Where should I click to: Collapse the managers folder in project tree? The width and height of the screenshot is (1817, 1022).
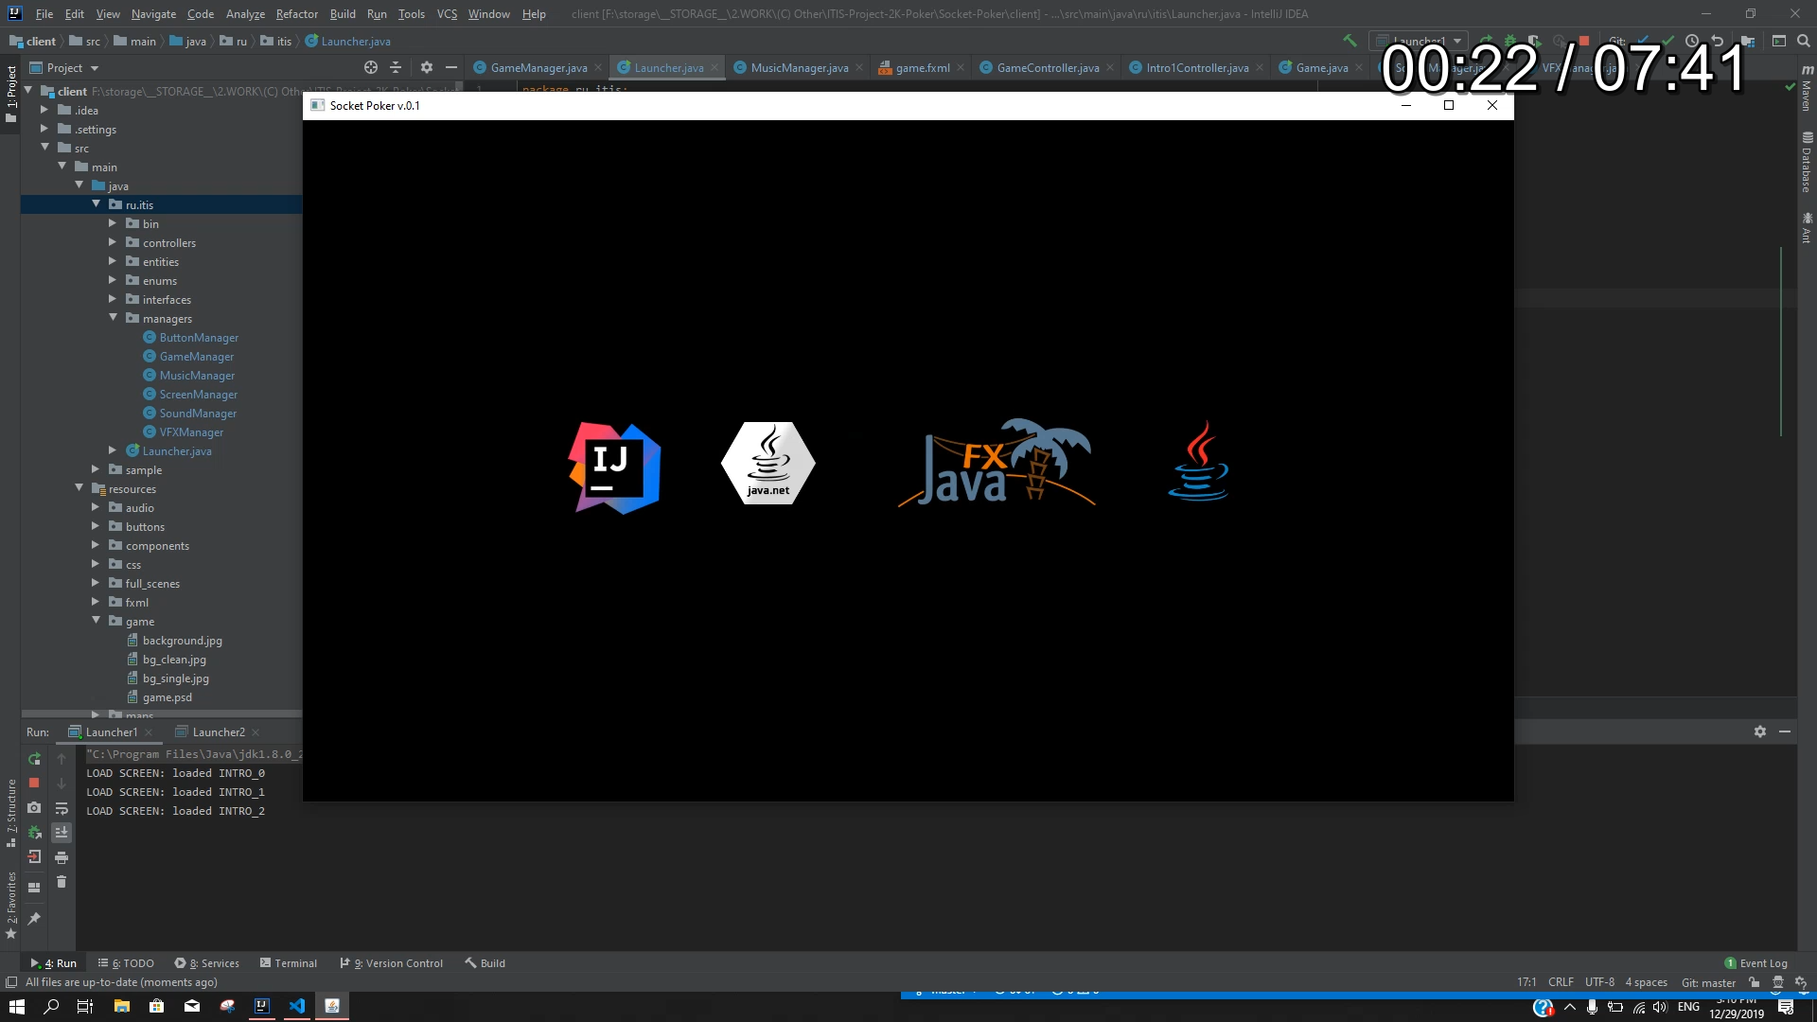click(x=114, y=318)
